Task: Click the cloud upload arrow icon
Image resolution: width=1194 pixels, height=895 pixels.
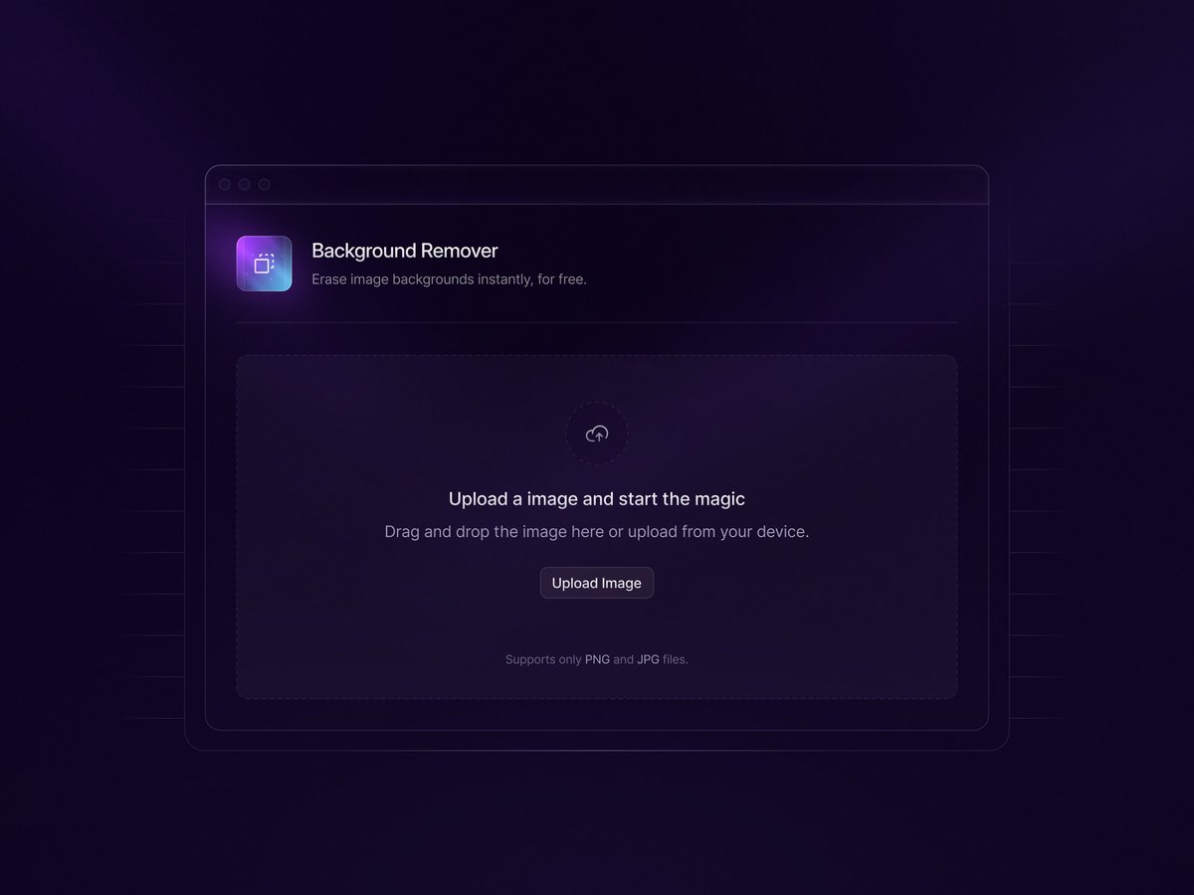Action: point(597,434)
